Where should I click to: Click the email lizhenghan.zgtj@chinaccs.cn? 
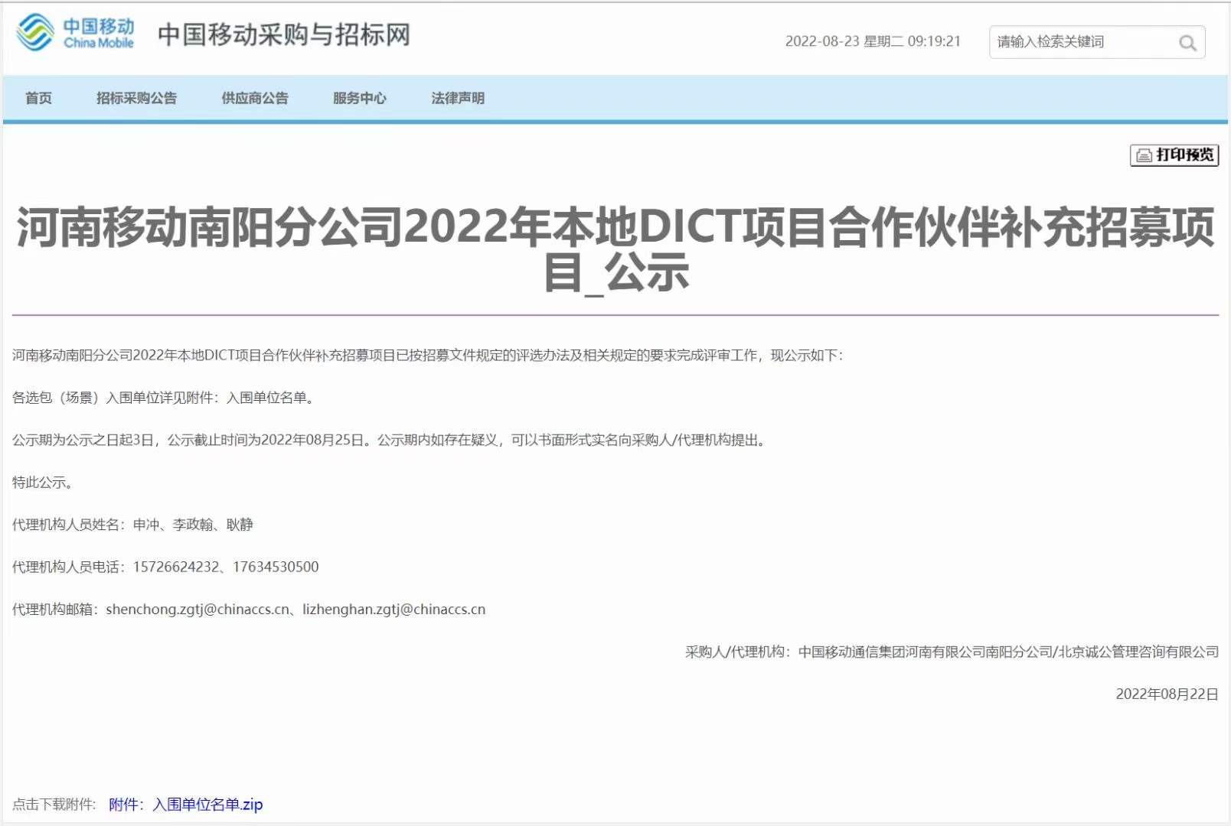coord(394,610)
